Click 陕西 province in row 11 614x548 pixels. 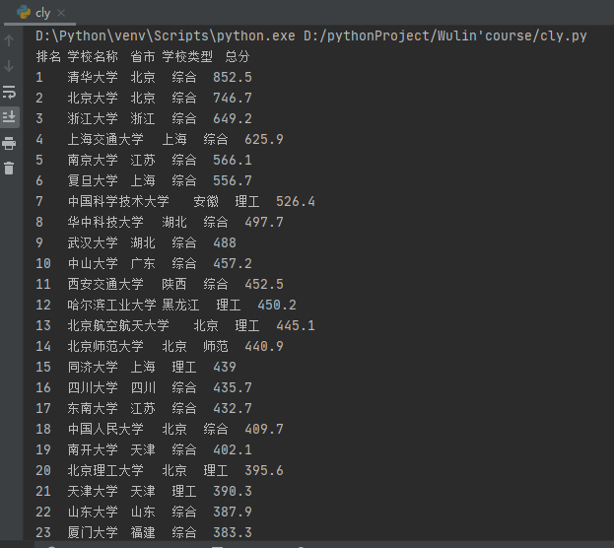[174, 284]
